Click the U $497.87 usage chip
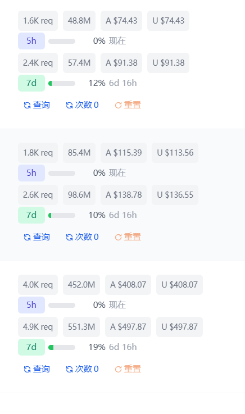The width and height of the screenshot is (245, 414). 179,327
